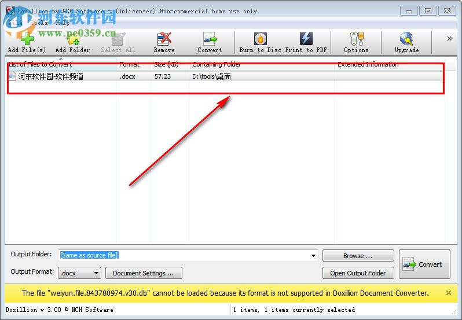
Task: Expand the toolbar overflow chevron
Action: [449, 39]
